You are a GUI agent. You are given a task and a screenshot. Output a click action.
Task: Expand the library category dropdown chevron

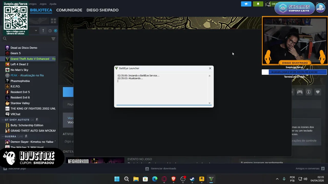(x=36, y=30)
